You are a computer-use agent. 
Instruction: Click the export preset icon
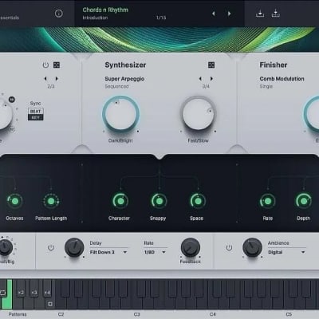point(276,14)
